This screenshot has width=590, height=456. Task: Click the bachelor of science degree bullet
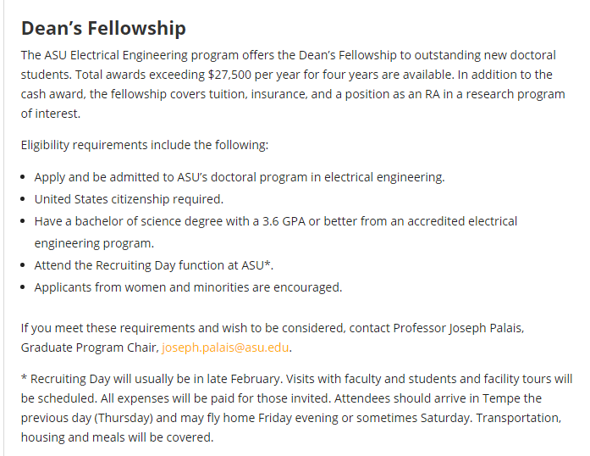[275, 221]
